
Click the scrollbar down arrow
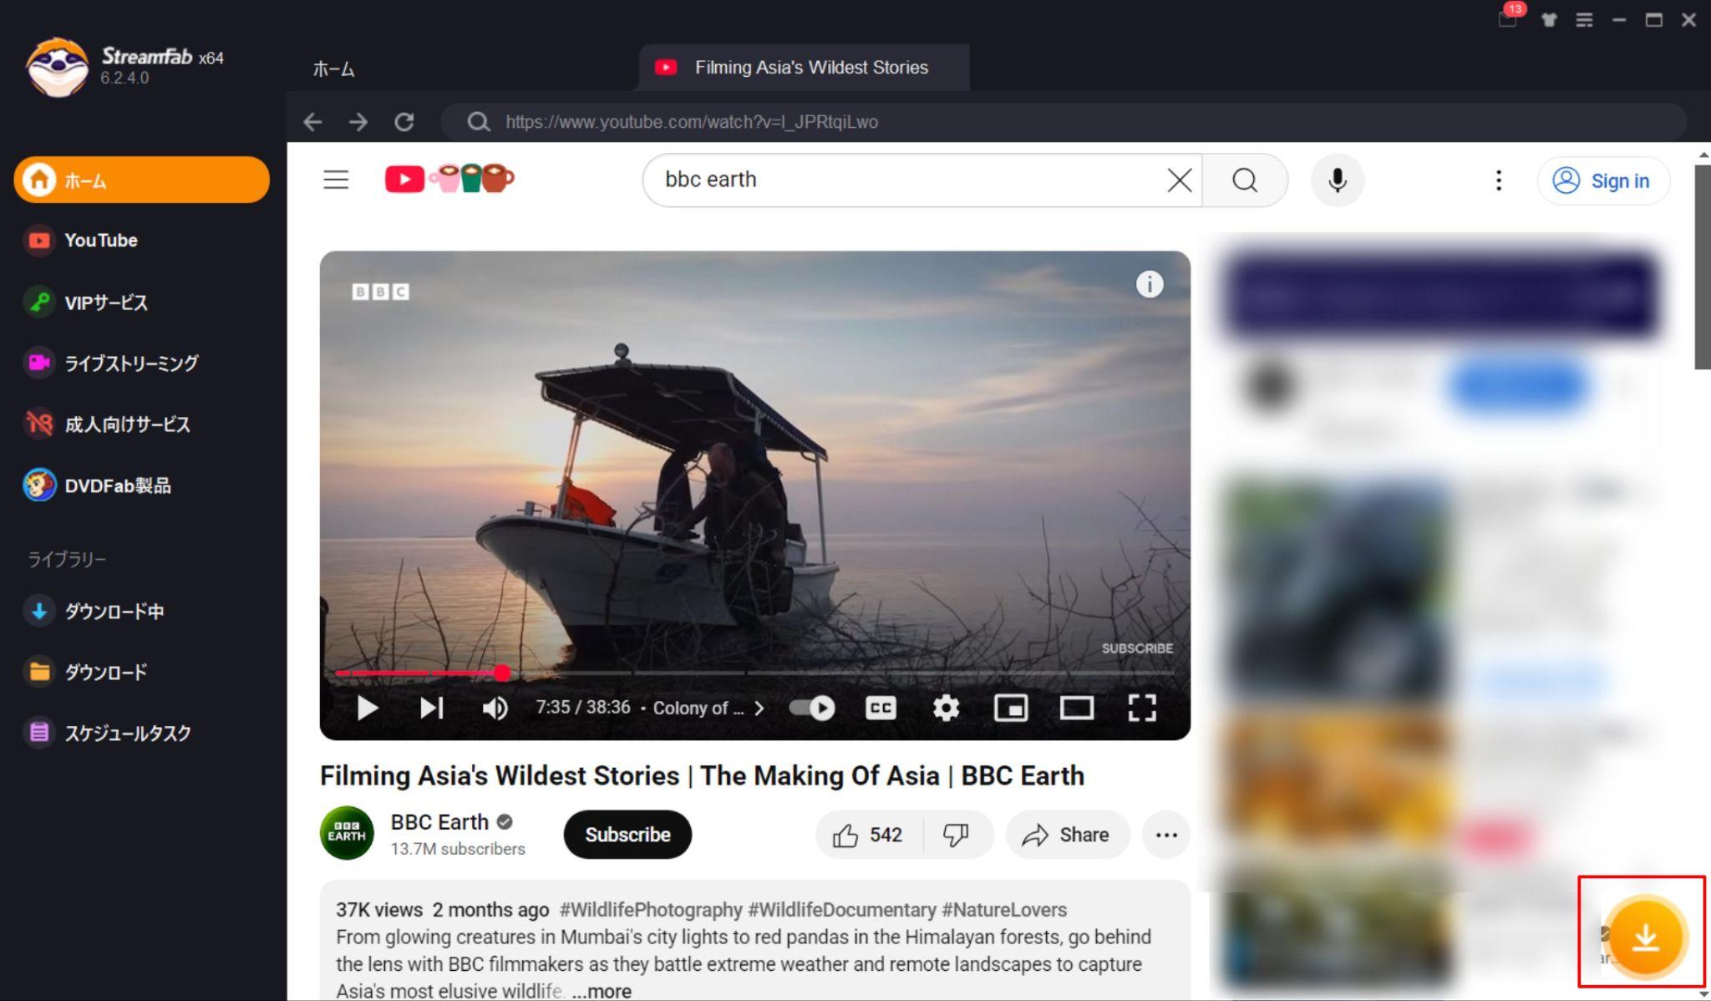pyautogui.click(x=1703, y=993)
